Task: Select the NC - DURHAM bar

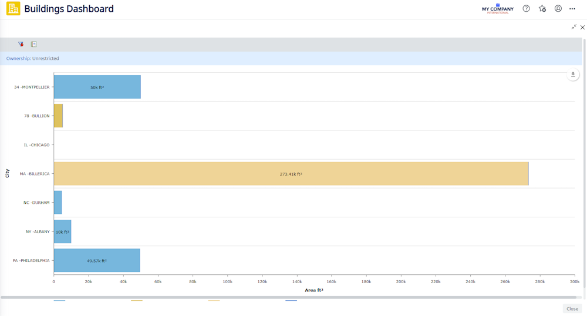Action: tap(58, 203)
